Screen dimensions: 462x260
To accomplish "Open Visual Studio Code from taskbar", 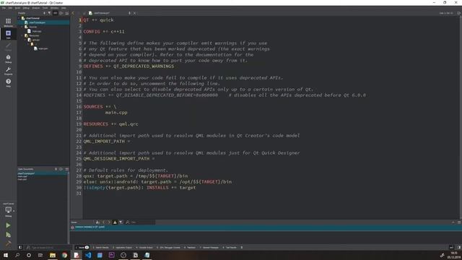I will tap(88, 255).
